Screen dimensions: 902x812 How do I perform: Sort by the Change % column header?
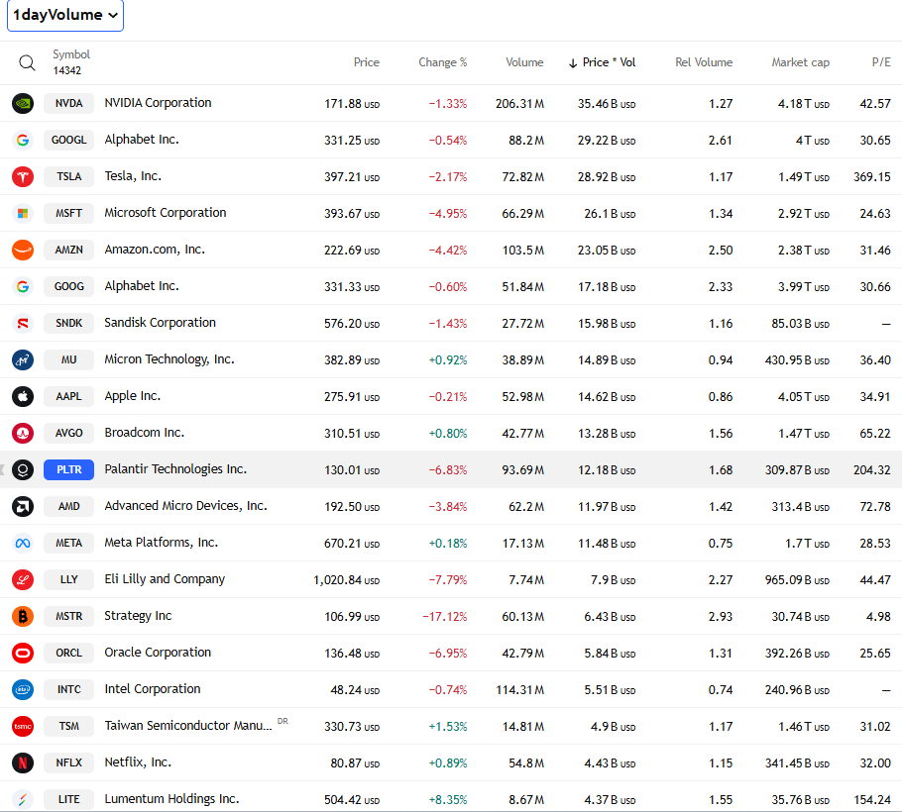(442, 62)
